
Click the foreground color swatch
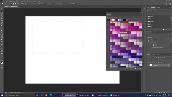1,62
